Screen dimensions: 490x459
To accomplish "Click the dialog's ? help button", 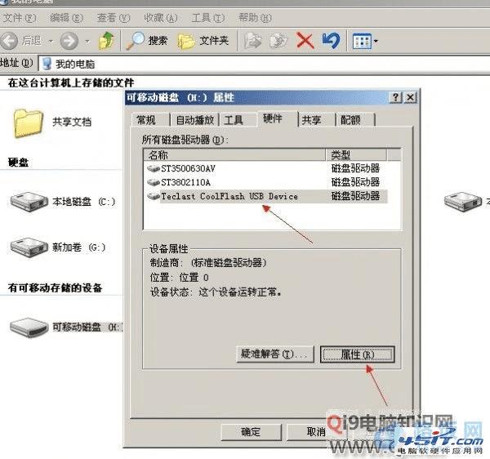I will (x=396, y=97).
